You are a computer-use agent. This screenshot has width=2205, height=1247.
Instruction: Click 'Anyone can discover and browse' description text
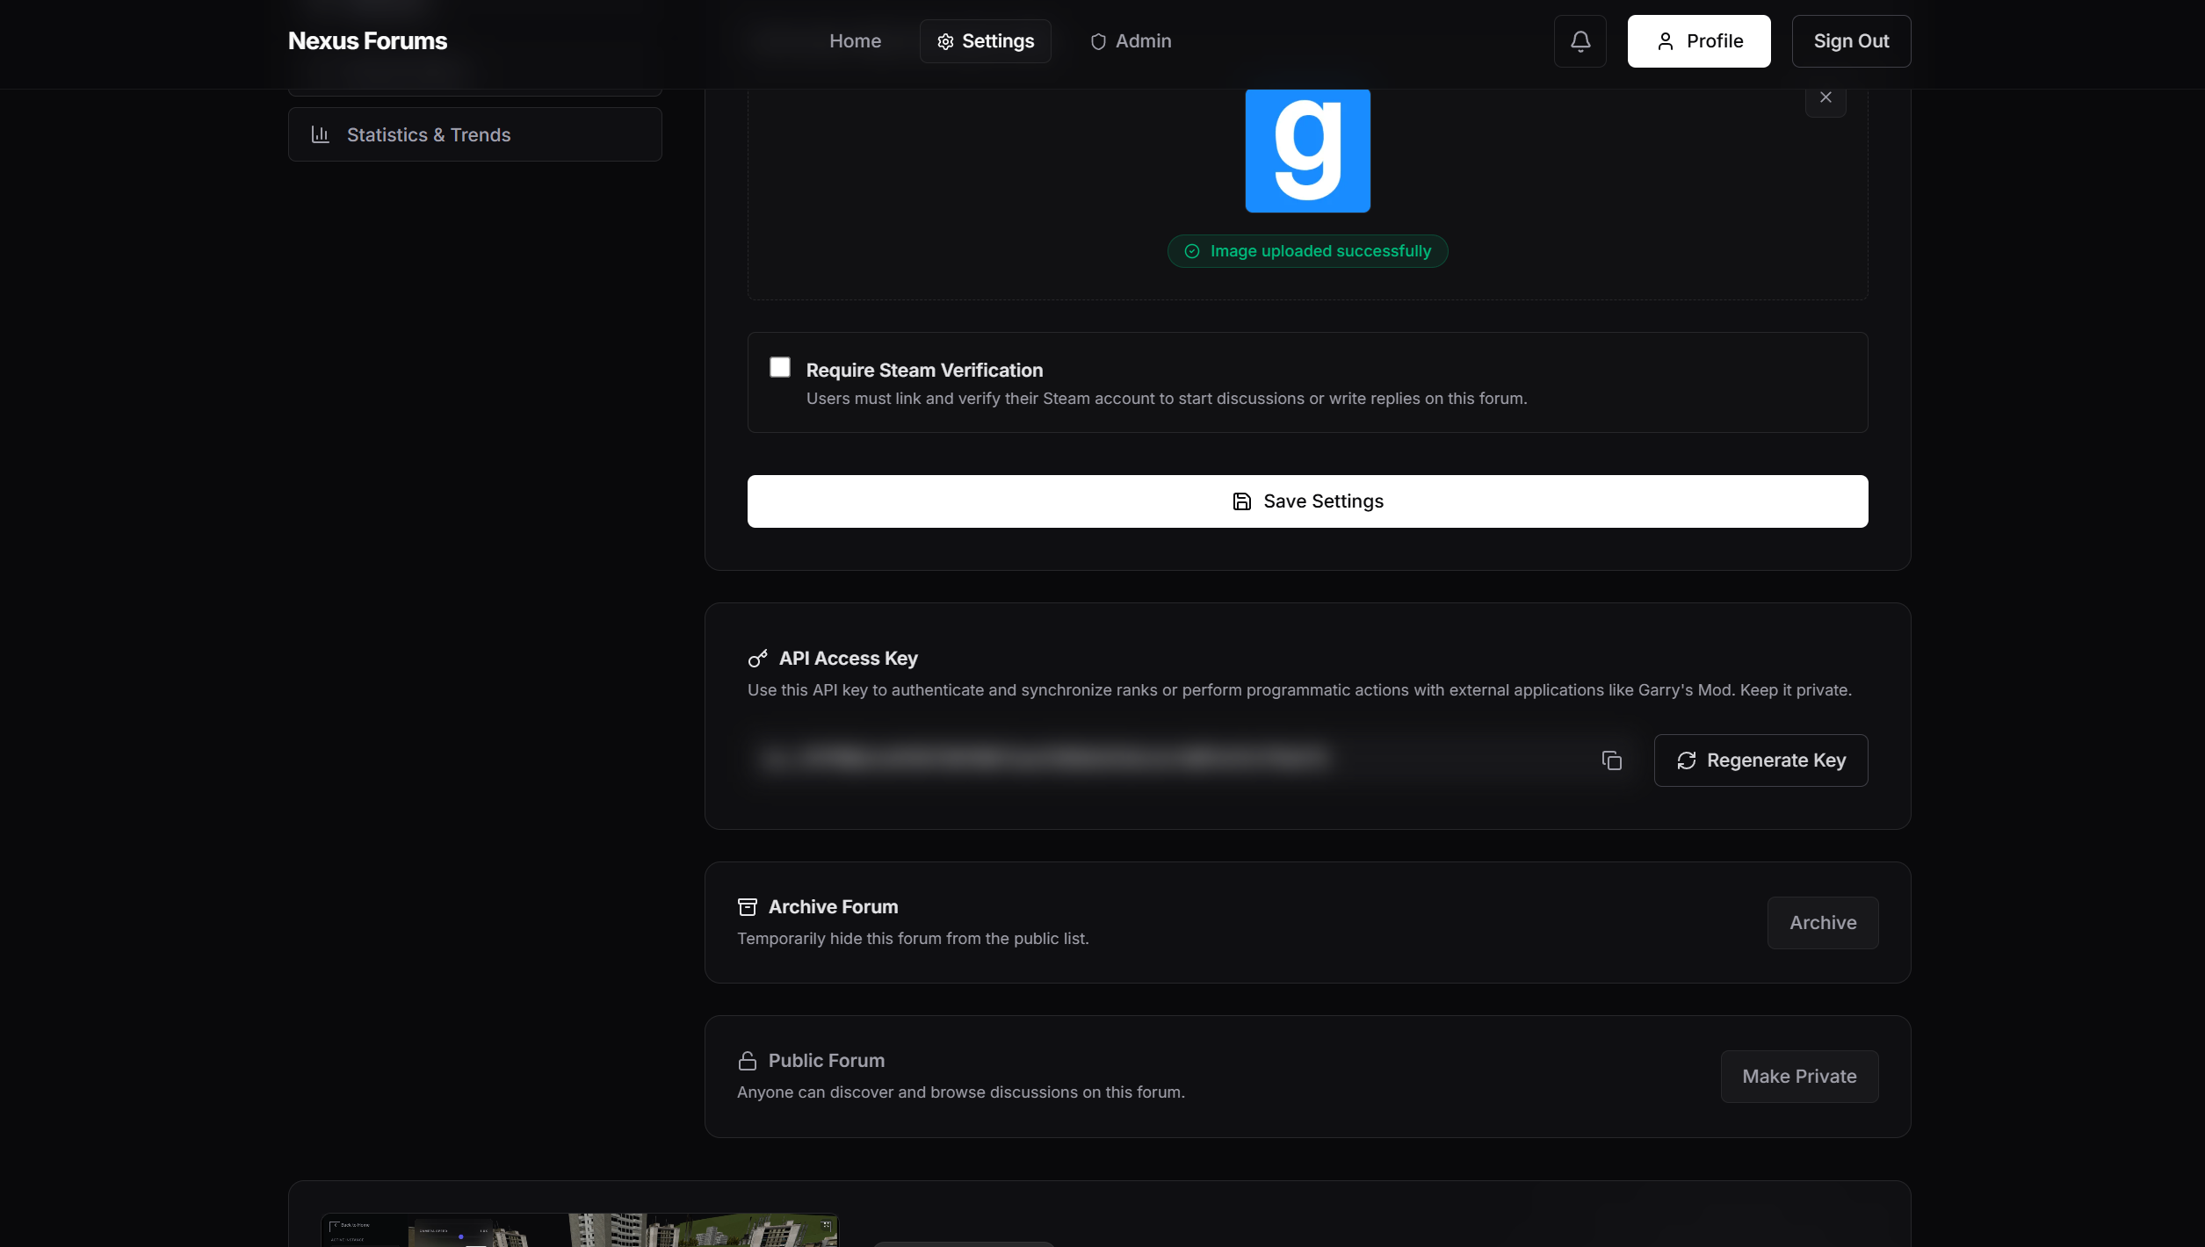960,1092
